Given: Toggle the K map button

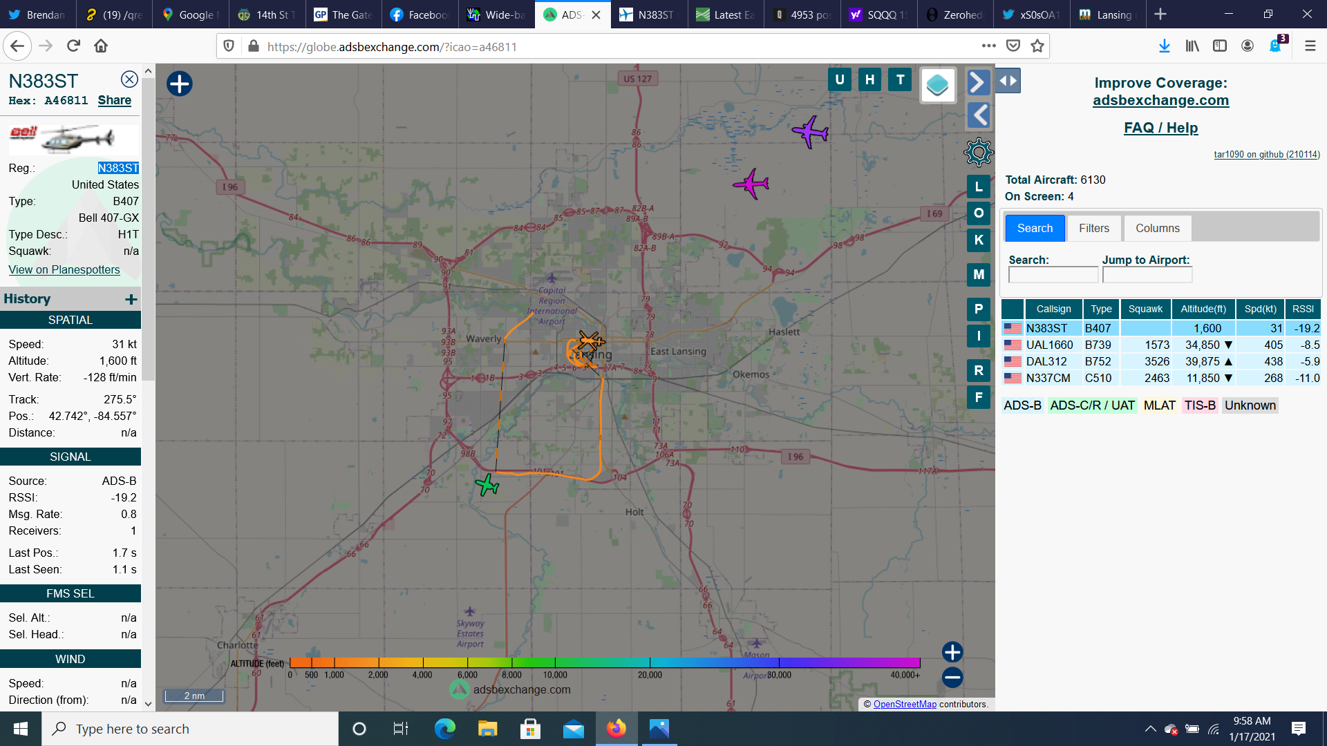Looking at the screenshot, I should point(979,240).
